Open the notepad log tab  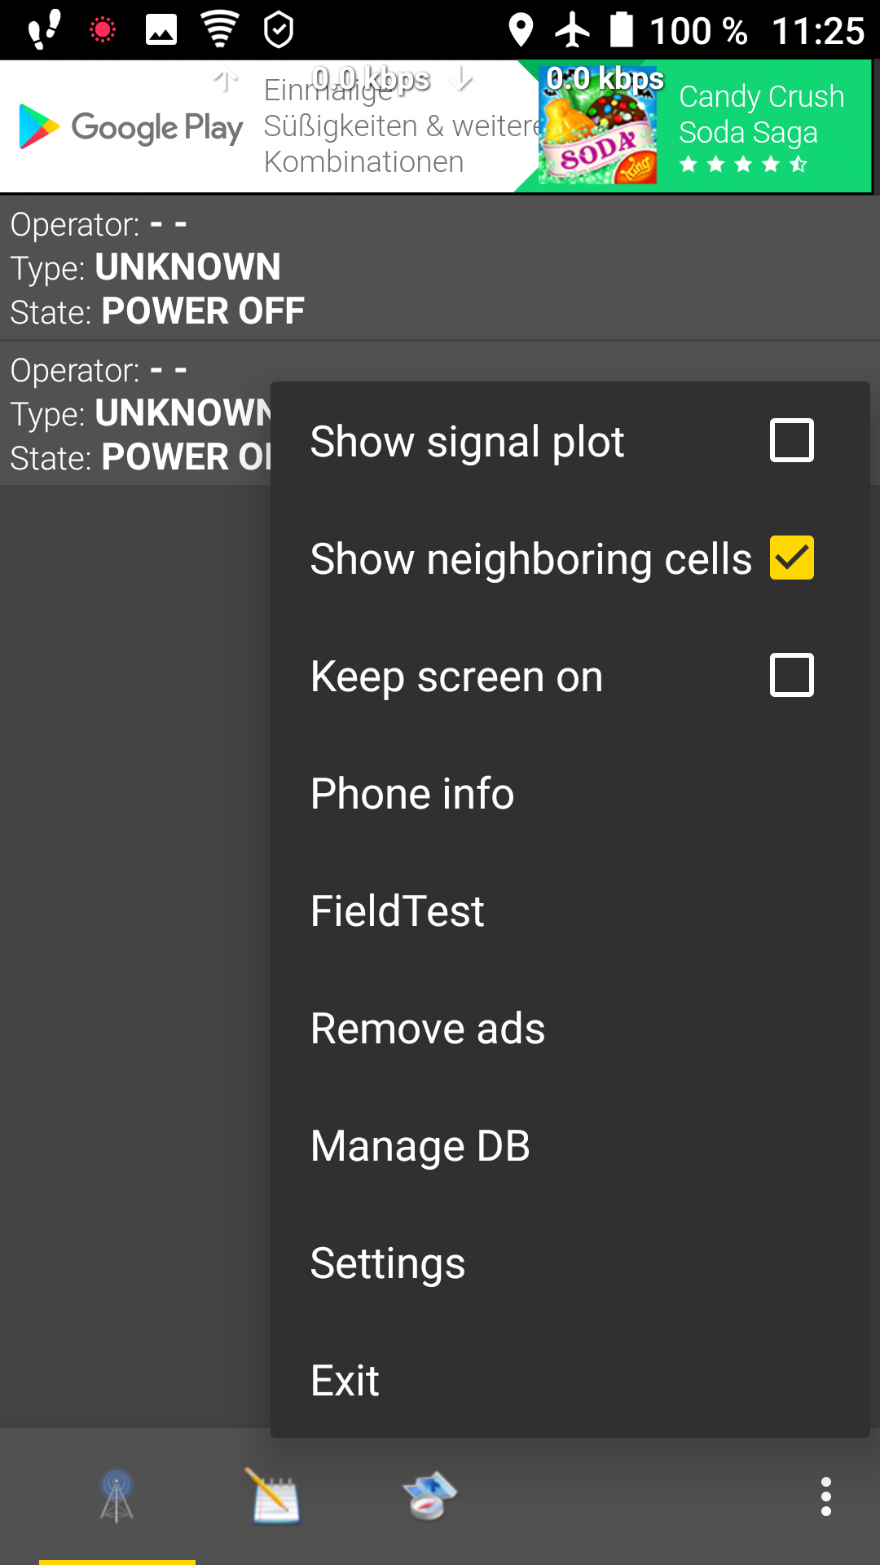pyautogui.click(x=275, y=1497)
